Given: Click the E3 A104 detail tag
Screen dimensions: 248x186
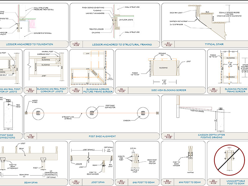Looking at the screenshot, I should 121,182.
